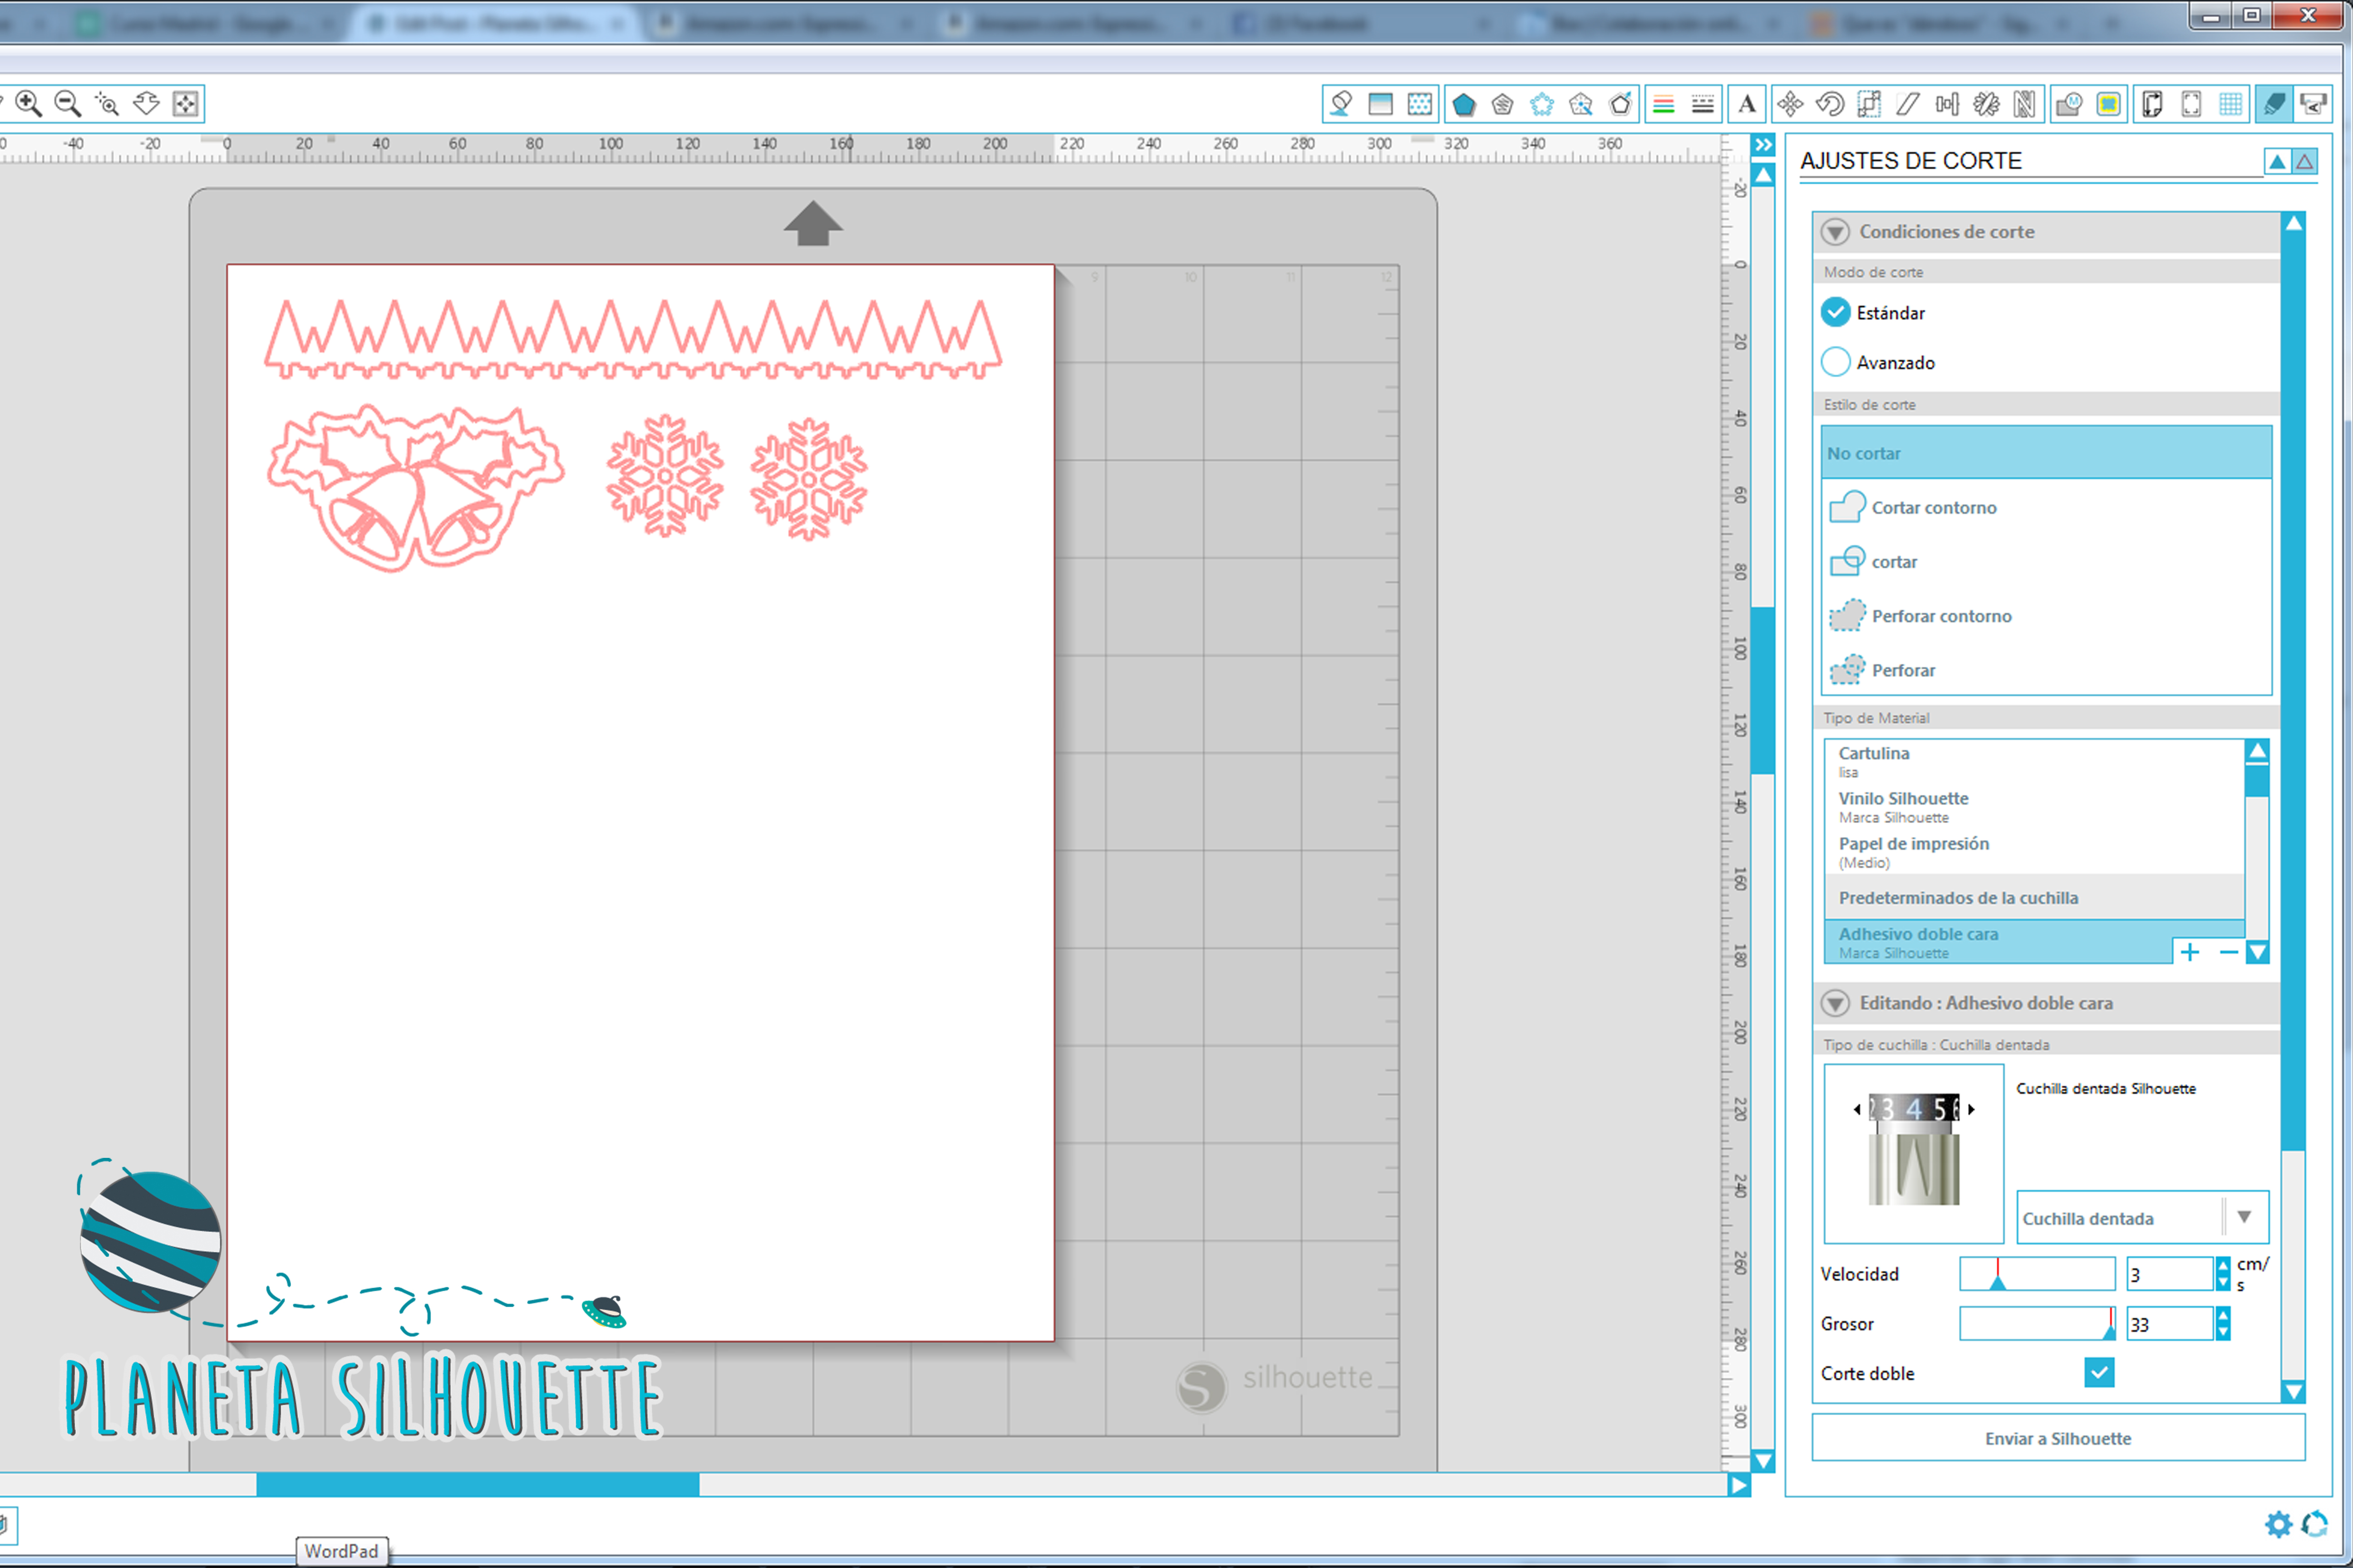Open the shear slanted shape panel
Screen dimensions: 2353x1568
[1908, 104]
